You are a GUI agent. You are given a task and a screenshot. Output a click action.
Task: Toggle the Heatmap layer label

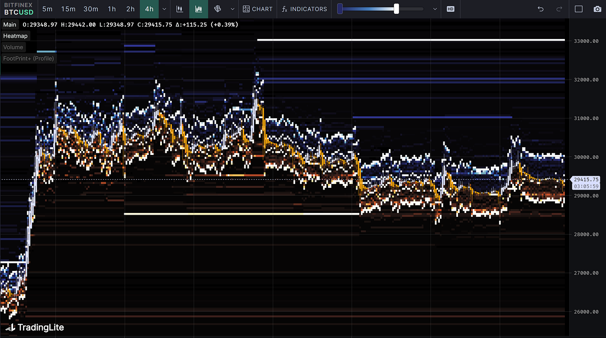(15, 36)
